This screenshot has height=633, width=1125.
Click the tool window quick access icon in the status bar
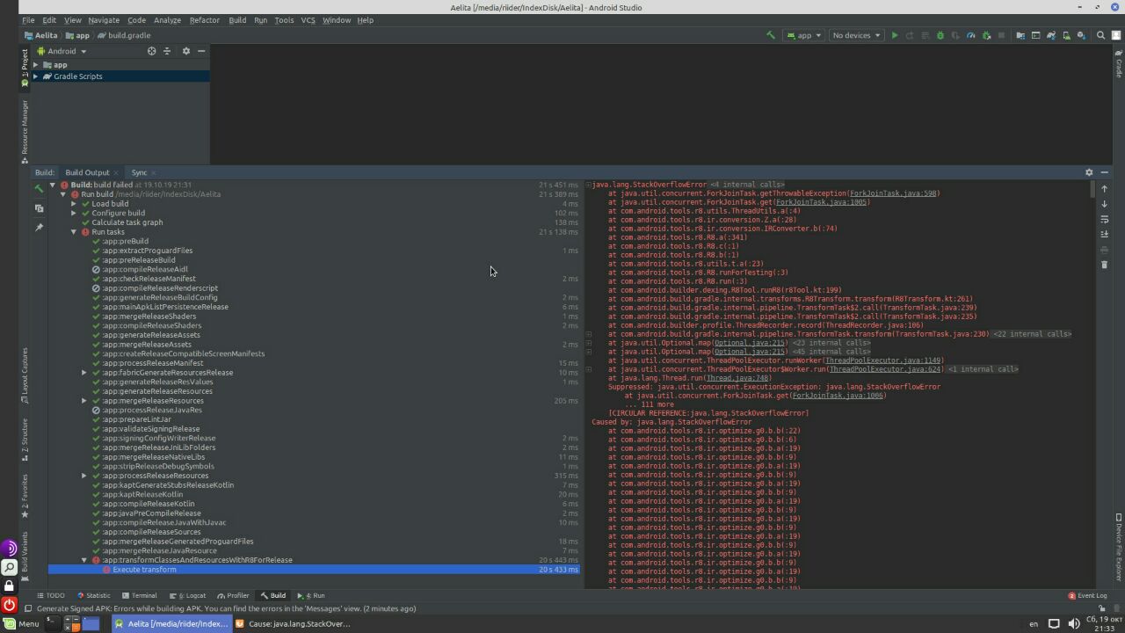coord(28,608)
